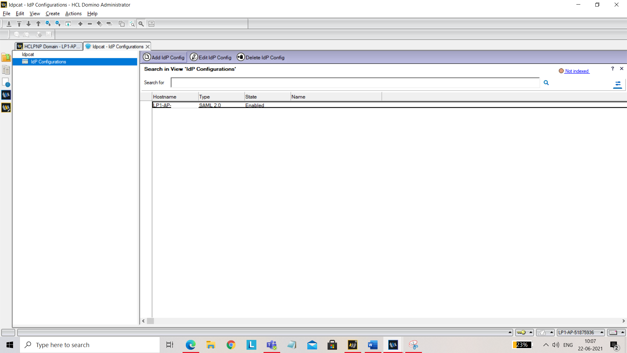The width and height of the screenshot is (627, 353).
Task: Click the Collapse All toolbar icon
Action: coord(109,24)
